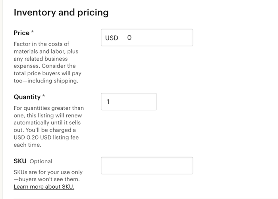
Task: Open the Learn more about SKU link
Action: click(44, 187)
